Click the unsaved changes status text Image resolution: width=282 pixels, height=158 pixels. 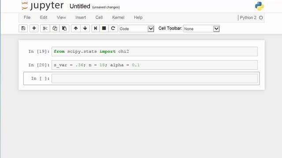tap(106, 7)
